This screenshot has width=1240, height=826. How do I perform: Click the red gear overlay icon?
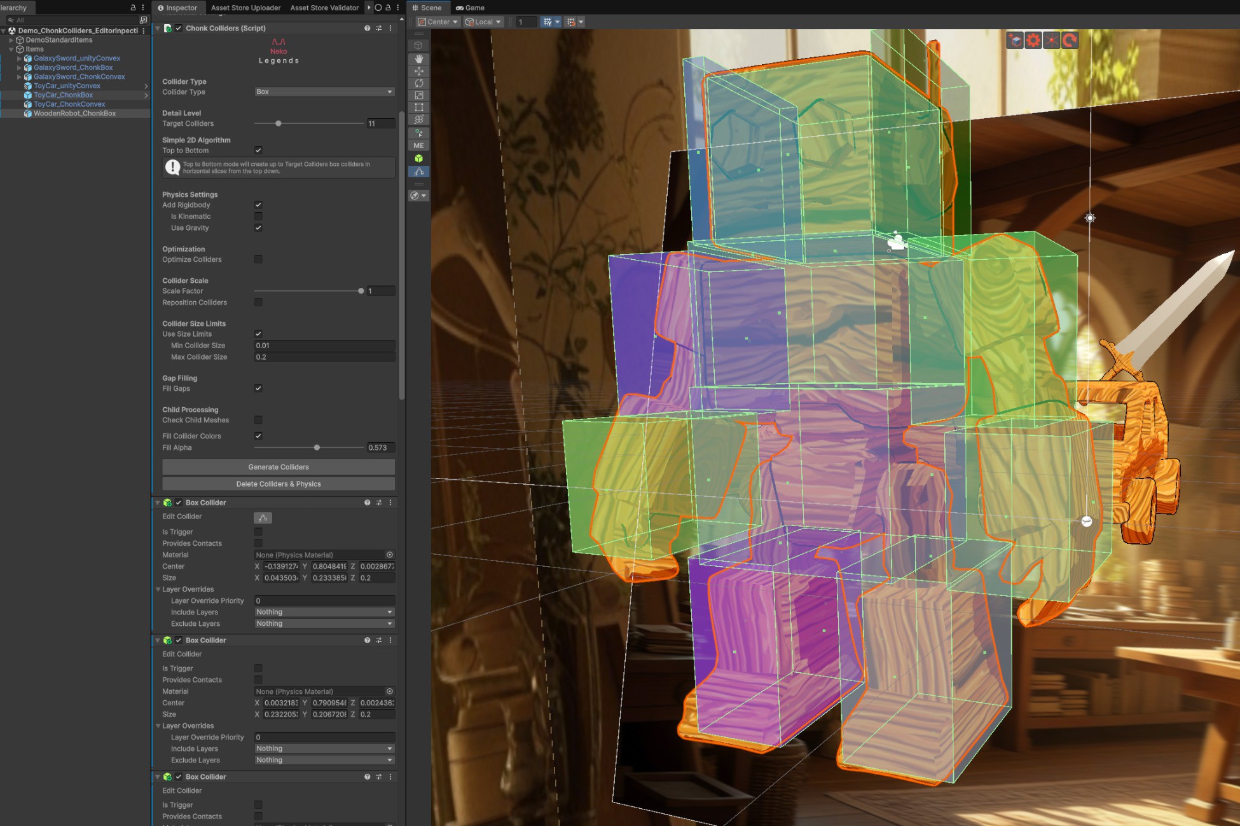pos(1033,41)
